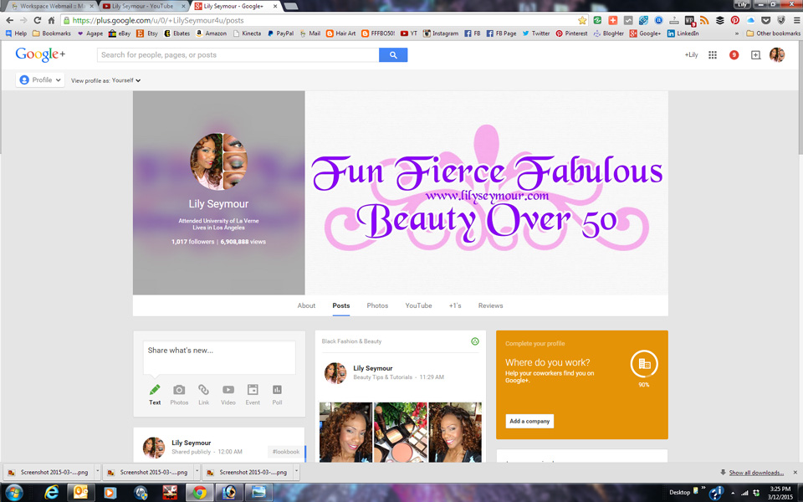Click the community circle icon on Black Fashion post
Viewport: 803px width, 502px height.
[475, 341]
